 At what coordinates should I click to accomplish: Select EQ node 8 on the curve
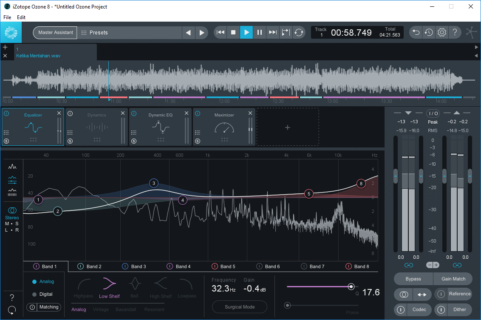tap(361, 184)
